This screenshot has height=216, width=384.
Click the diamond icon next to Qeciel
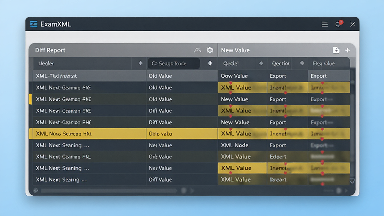(x=261, y=63)
